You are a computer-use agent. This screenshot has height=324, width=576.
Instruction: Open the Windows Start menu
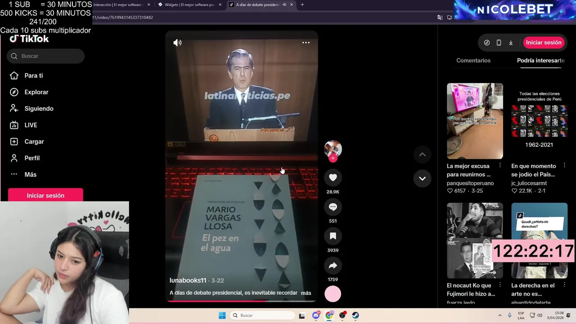pyautogui.click(x=222, y=315)
